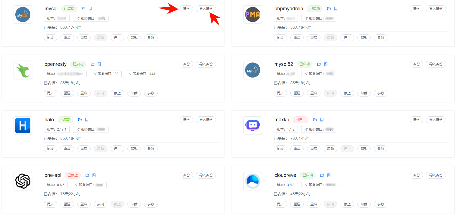Viewport: 456px width, 214px height.
Task: Restart phpmyadmin with 重启 button
Action: click(x=314, y=38)
